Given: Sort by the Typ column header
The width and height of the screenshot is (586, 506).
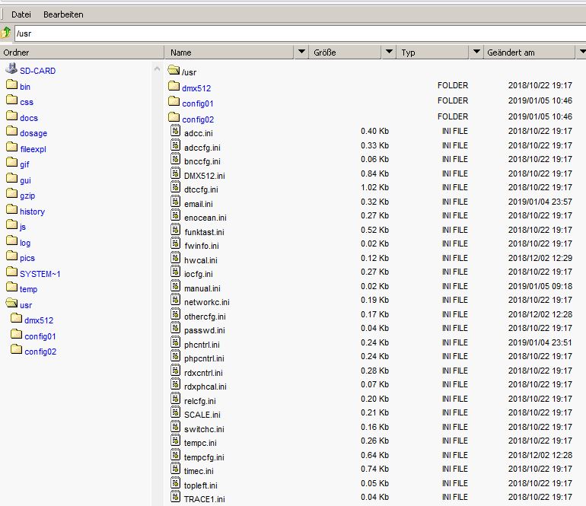Looking at the screenshot, I should pyautogui.click(x=433, y=53).
